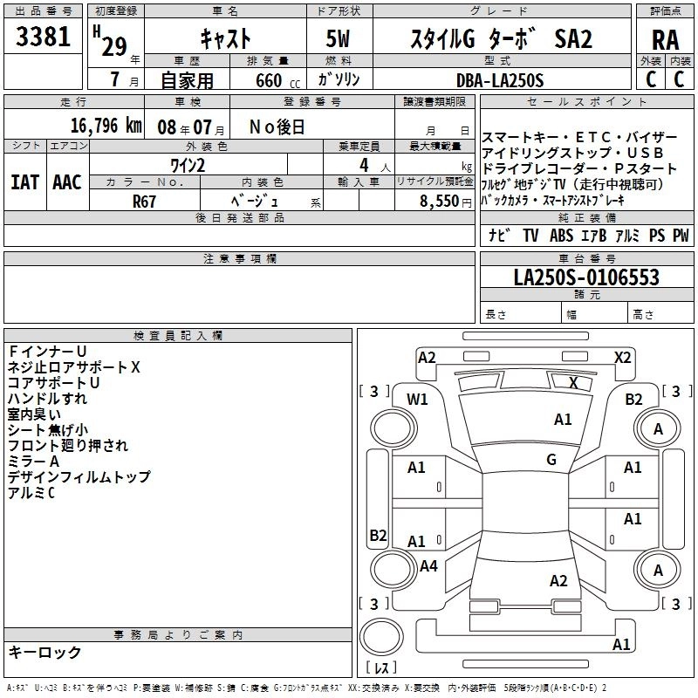Click the first registration year H29

point(111,40)
